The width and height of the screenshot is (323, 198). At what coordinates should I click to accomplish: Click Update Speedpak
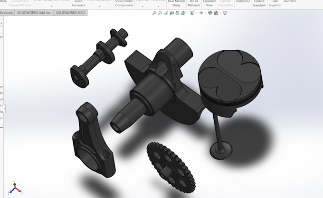(259, 3)
